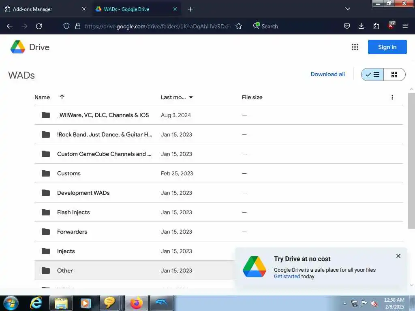Go back to previous page
The width and height of the screenshot is (415, 311).
pyautogui.click(x=10, y=26)
